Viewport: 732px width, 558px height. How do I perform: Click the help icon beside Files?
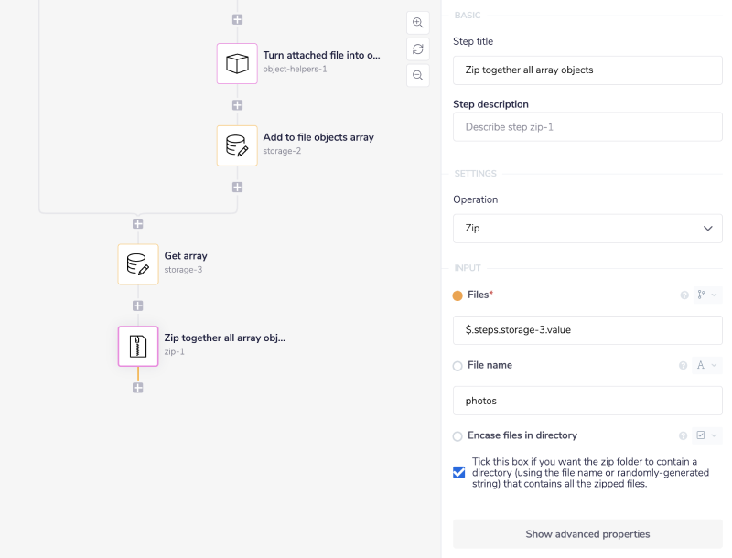(x=684, y=295)
